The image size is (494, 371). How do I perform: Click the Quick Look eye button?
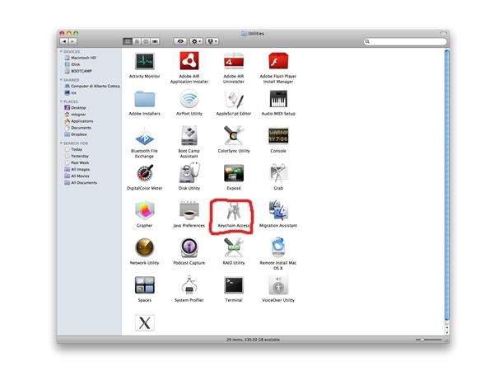click(180, 41)
